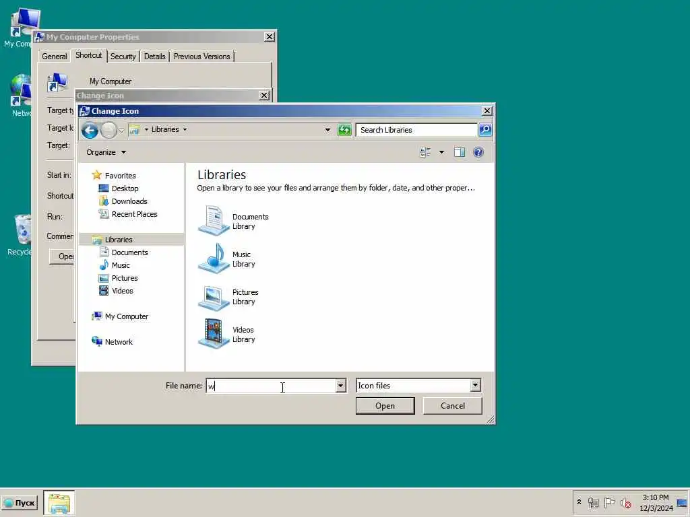Close the background Change Icon dialog

click(264, 96)
